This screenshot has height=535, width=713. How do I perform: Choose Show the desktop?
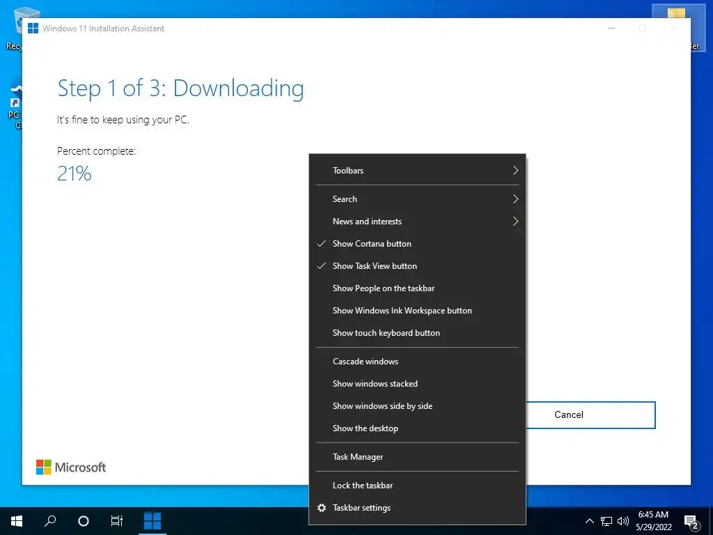coord(418,428)
